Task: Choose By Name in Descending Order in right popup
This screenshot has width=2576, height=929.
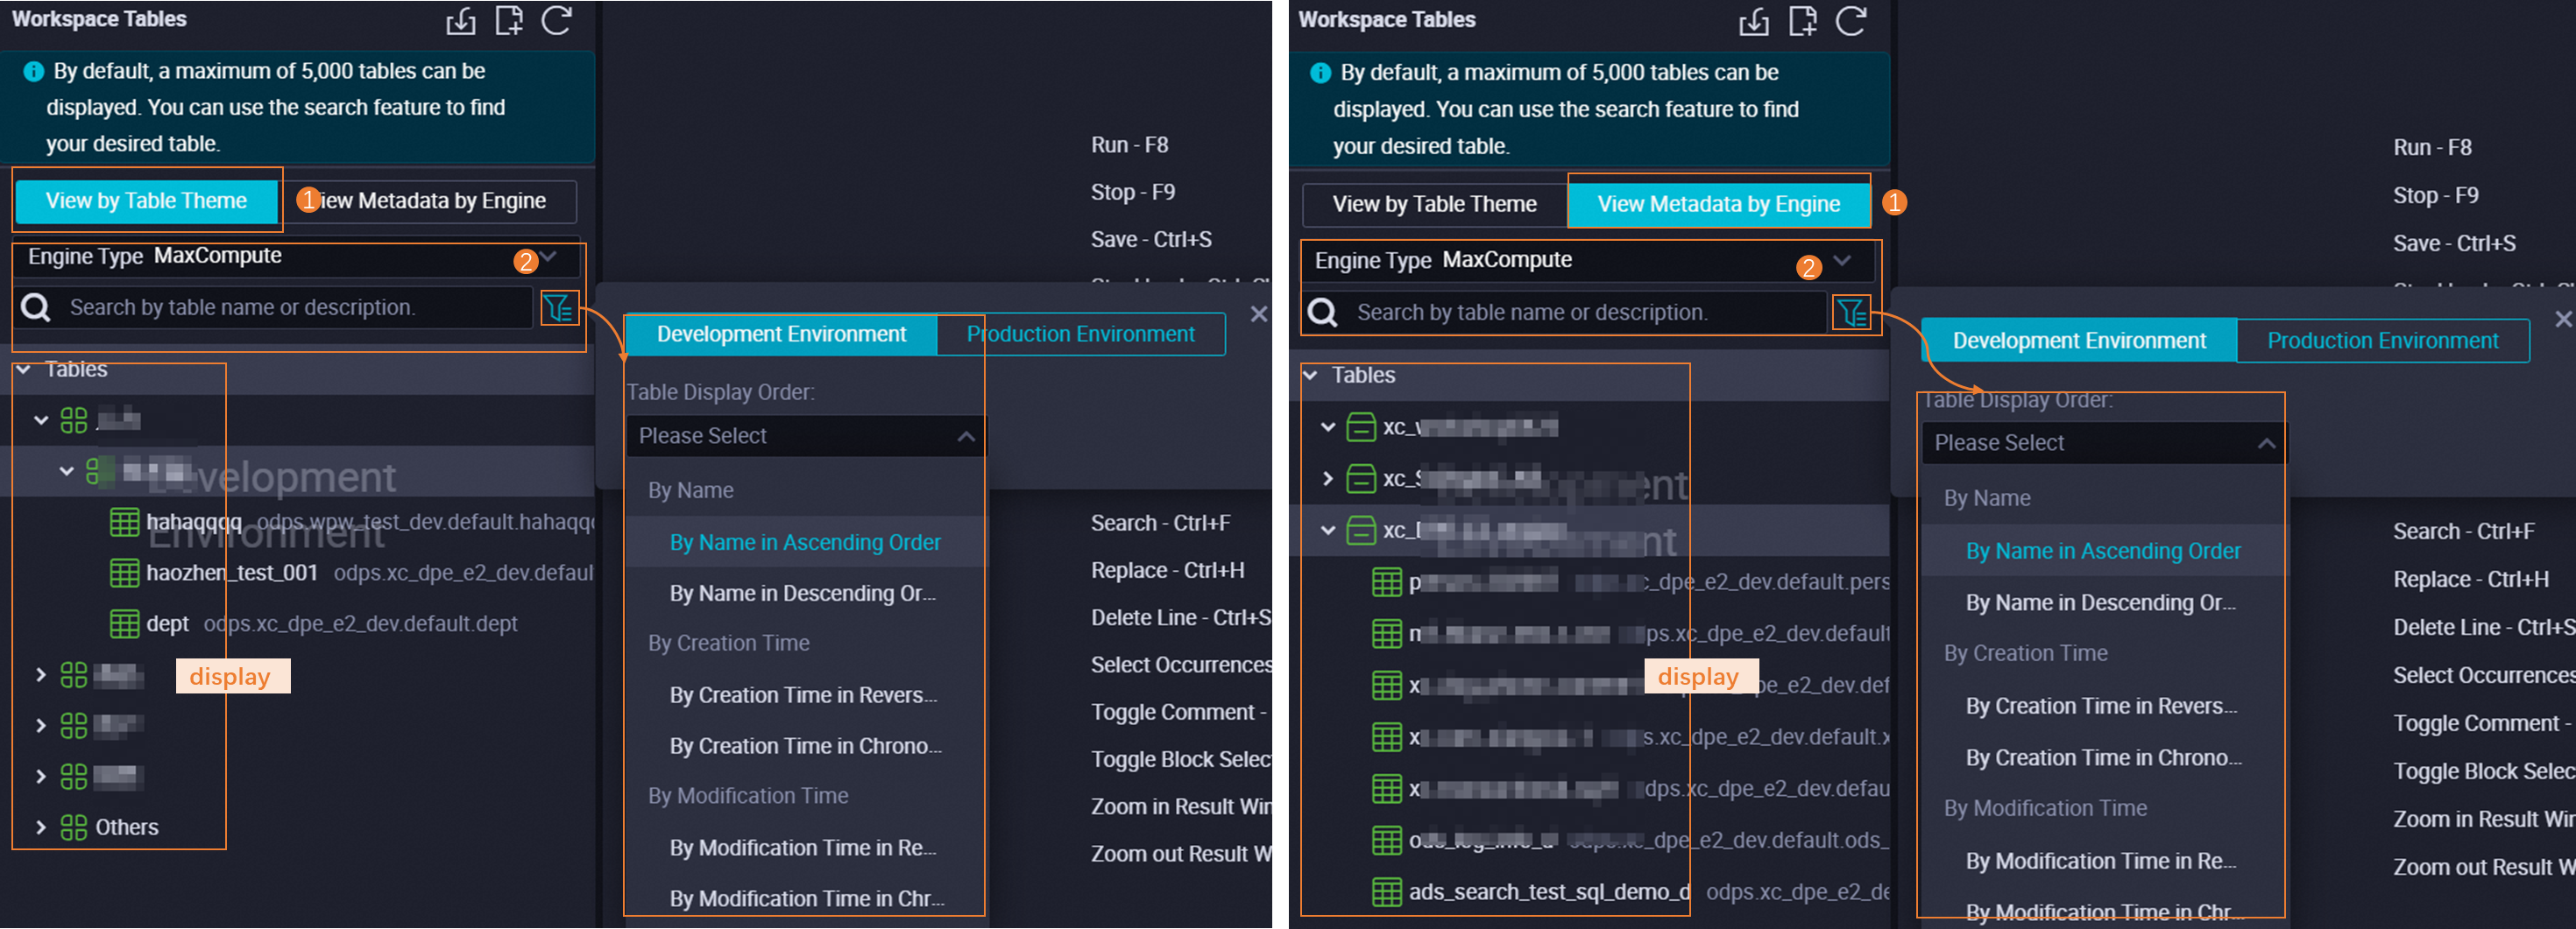Action: 2102,602
